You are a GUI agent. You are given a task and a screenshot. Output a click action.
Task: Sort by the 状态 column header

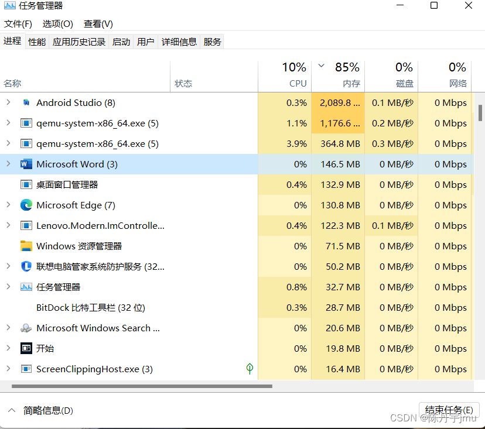(214, 77)
